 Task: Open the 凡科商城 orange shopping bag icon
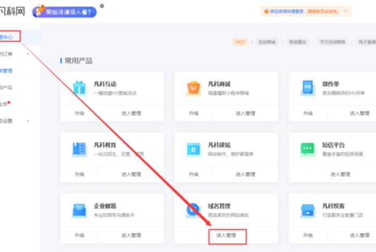coord(193,88)
